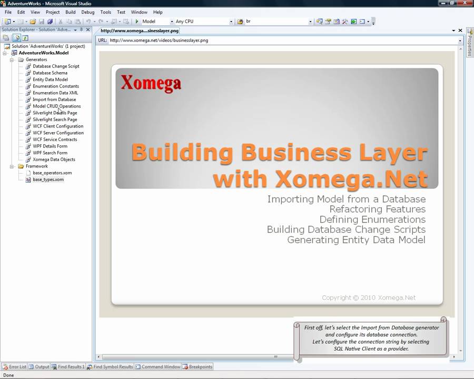Viewport: 474px width, 379px height.
Task: Click the Save icon in toolbar
Action: pos(42,22)
